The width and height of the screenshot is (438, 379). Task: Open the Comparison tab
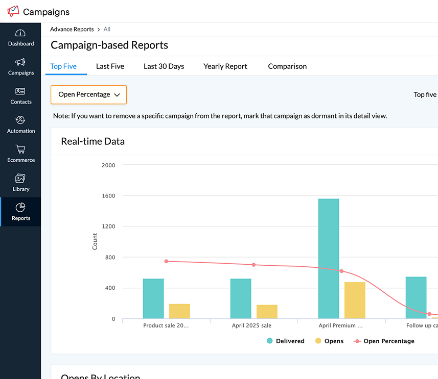pyautogui.click(x=287, y=66)
